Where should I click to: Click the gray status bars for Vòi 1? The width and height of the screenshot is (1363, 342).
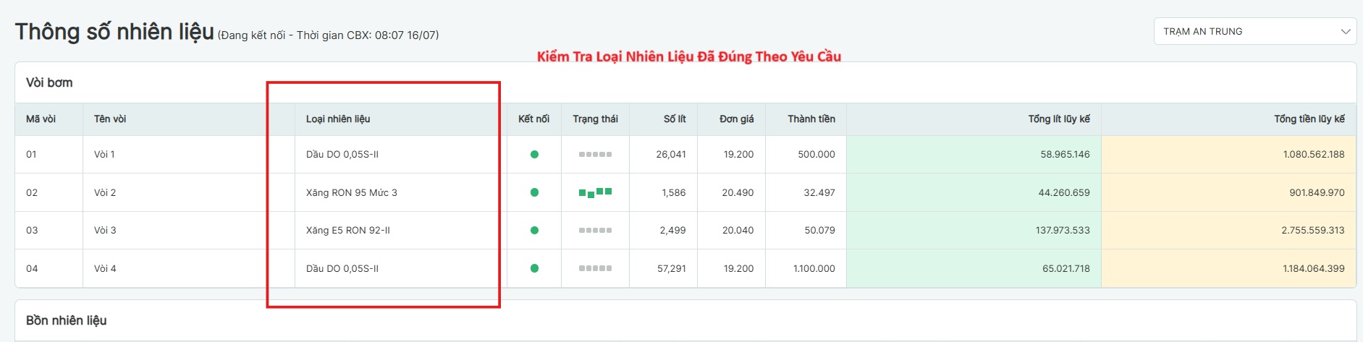(595, 154)
